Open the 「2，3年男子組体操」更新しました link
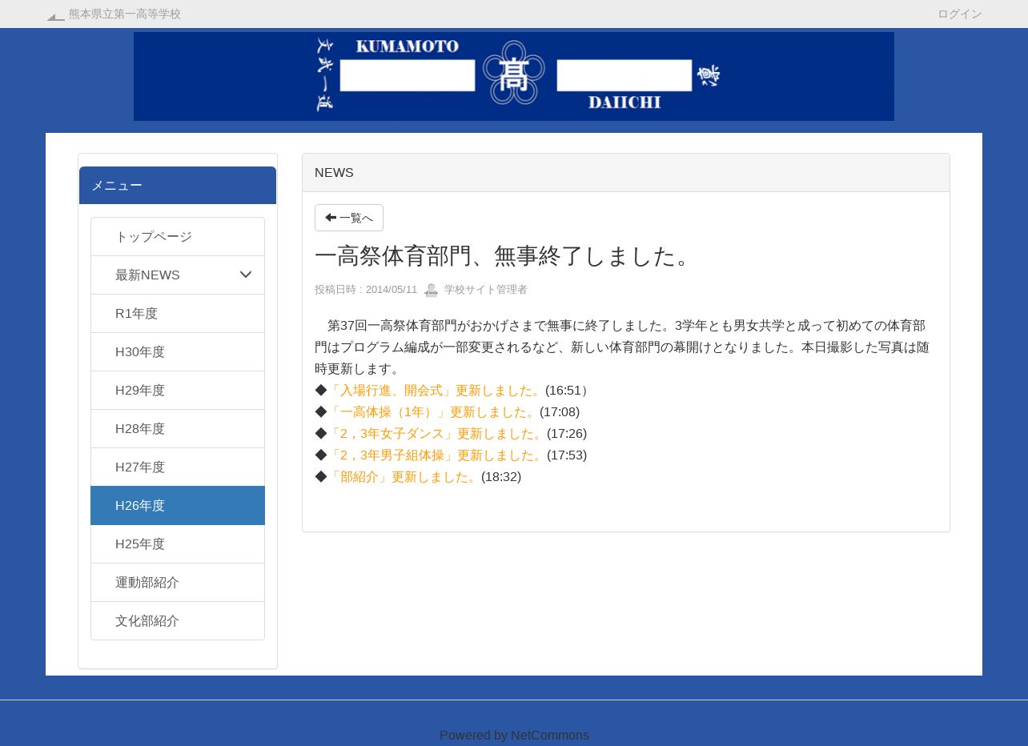 coord(436,455)
